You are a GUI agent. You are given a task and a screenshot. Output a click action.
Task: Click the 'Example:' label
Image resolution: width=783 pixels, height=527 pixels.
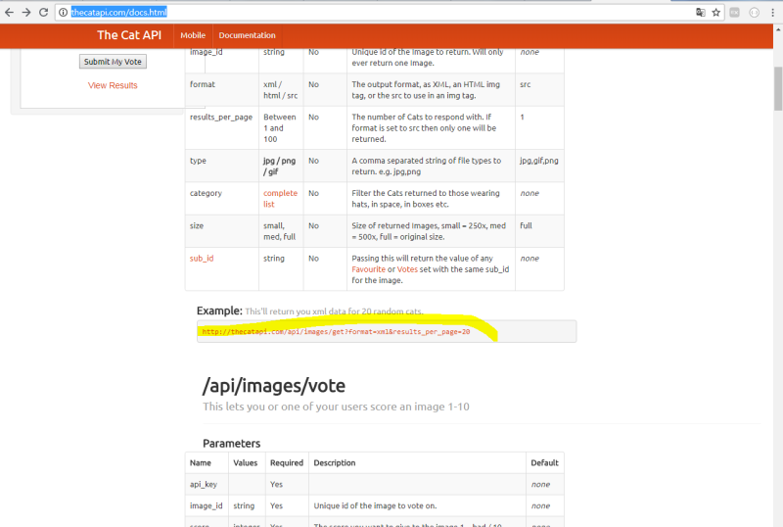[219, 311]
